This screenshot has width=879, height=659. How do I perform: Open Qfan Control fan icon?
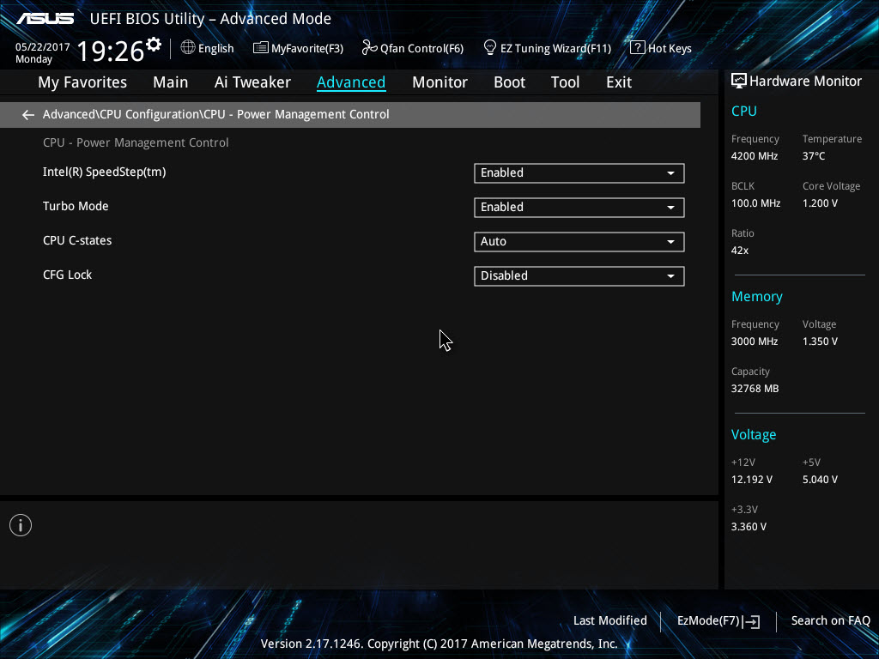coord(369,48)
